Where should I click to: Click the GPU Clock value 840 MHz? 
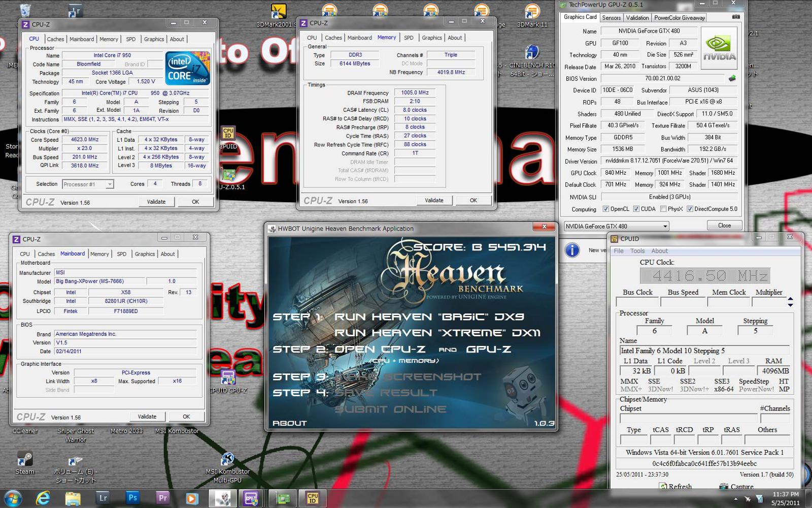pyautogui.click(x=616, y=173)
